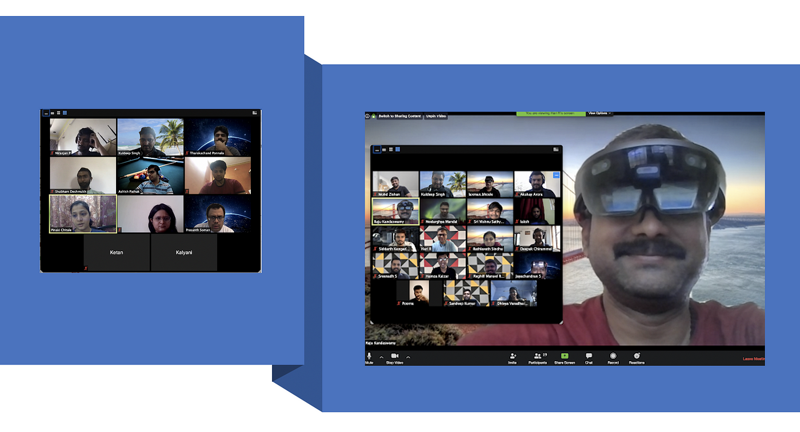Image resolution: width=800 pixels, height=432 pixels.
Task: Click the Deepak Chirammel name label
Action: pos(535,249)
